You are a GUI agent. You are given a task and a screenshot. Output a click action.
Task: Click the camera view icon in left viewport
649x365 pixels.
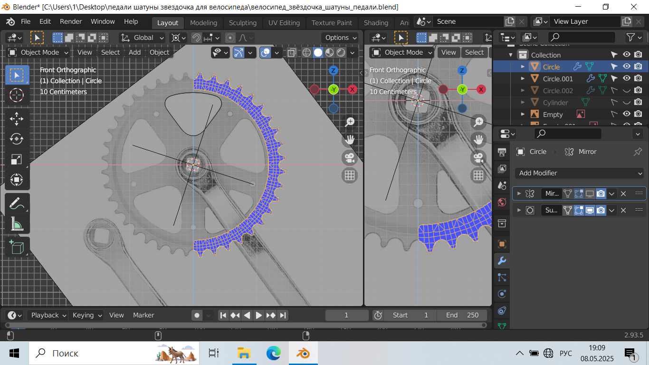coord(350,157)
